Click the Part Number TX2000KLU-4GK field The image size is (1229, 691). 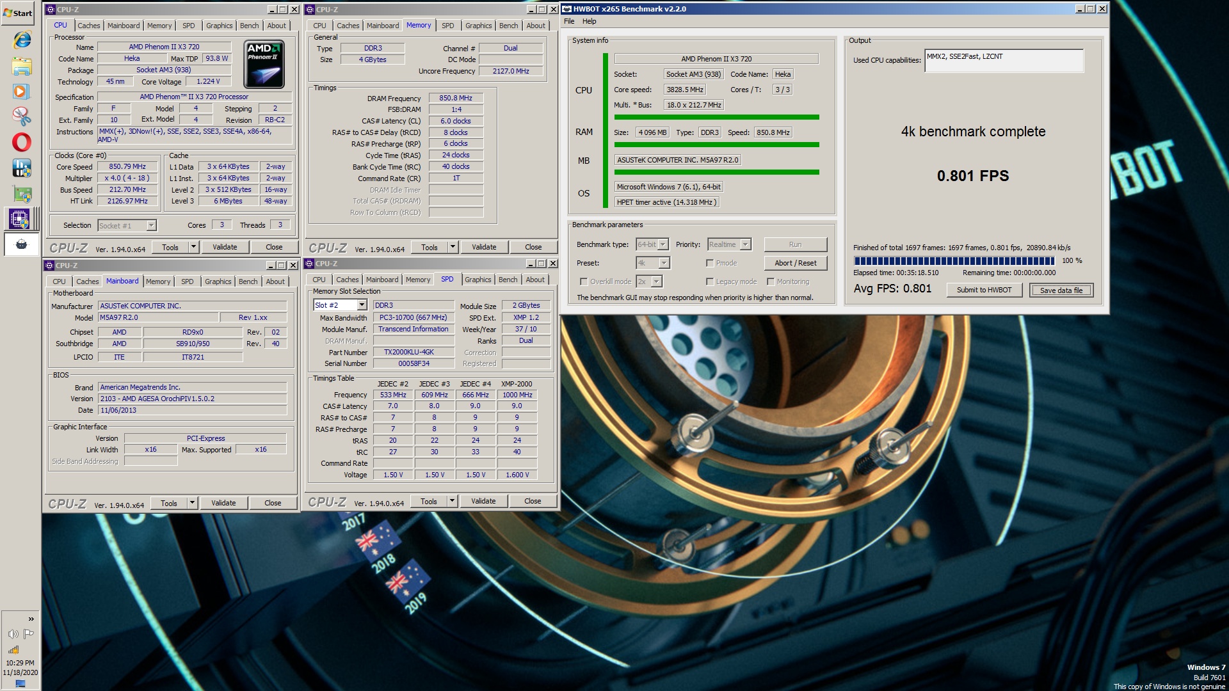pos(414,352)
